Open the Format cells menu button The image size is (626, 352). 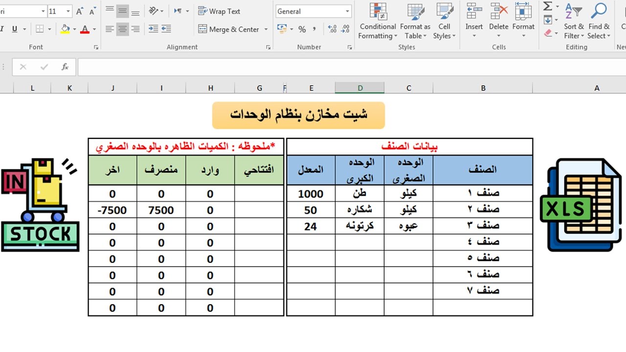pyautogui.click(x=523, y=22)
